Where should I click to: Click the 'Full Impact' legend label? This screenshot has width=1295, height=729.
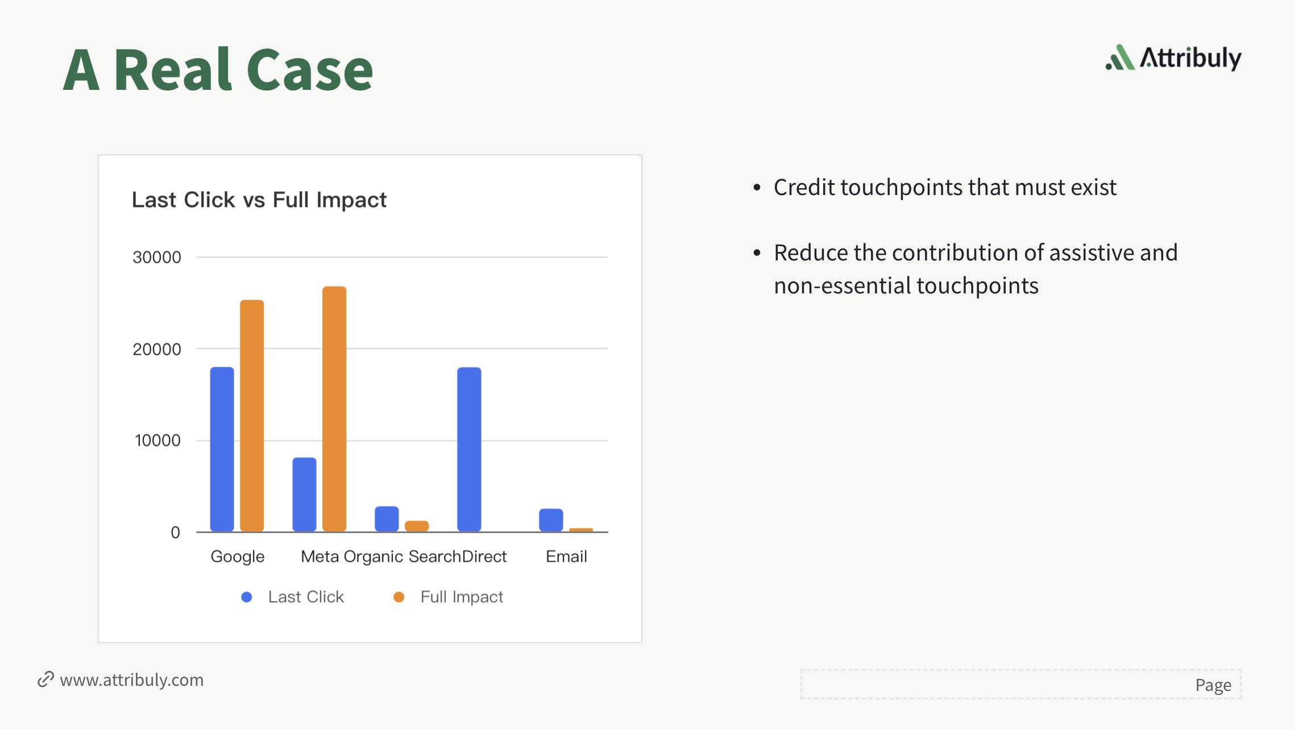(x=462, y=597)
